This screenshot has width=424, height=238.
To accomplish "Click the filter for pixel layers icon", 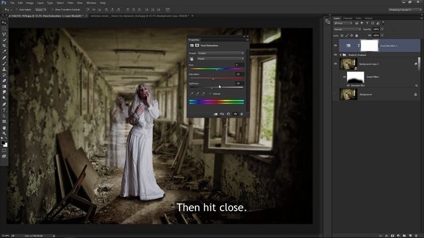I will (356, 23).
